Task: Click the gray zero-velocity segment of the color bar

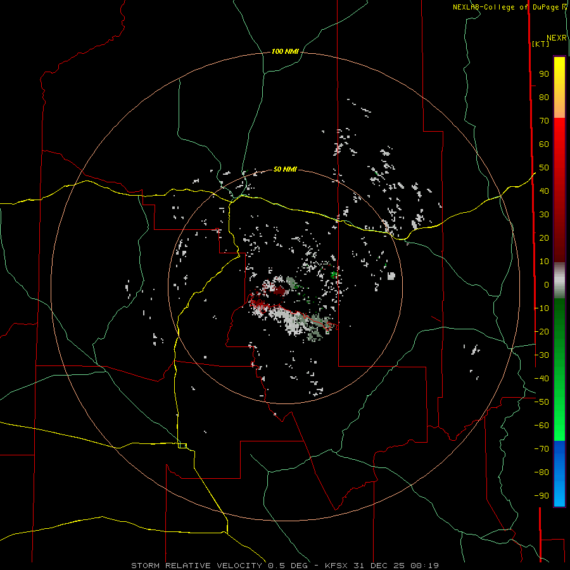Action: 559,281
